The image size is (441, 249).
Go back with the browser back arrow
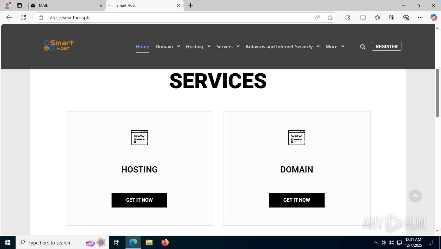pos(9,18)
